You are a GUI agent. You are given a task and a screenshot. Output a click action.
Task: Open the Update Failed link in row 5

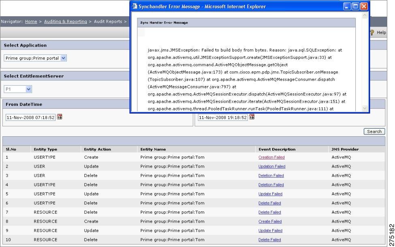pyautogui.click(x=270, y=194)
